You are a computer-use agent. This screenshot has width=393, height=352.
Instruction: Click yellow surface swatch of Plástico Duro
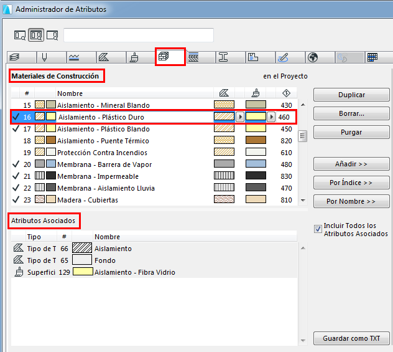[x=256, y=117]
